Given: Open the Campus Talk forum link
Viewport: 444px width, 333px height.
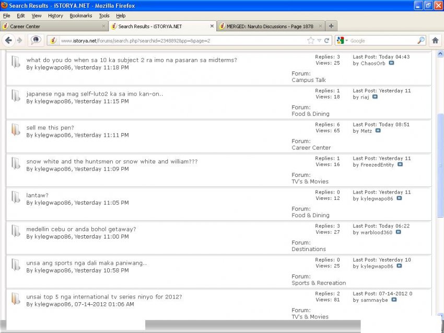Looking at the screenshot, I should pyautogui.click(x=308, y=80).
